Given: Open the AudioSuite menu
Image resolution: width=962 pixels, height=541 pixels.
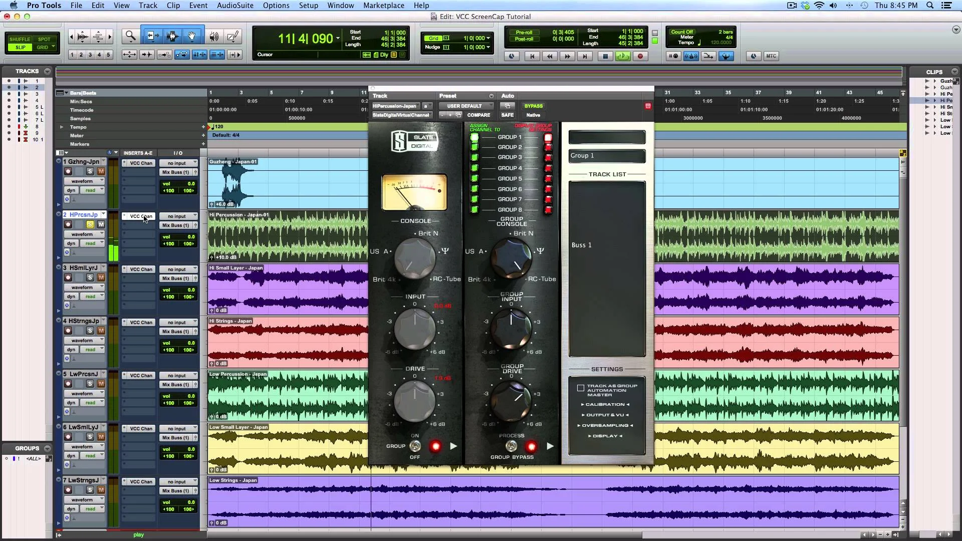Looking at the screenshot, I should [235, 6].
